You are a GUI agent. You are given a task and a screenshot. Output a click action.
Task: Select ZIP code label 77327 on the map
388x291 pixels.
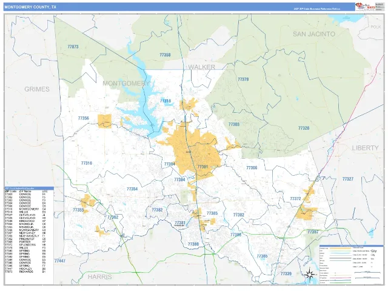pos(347,179)
